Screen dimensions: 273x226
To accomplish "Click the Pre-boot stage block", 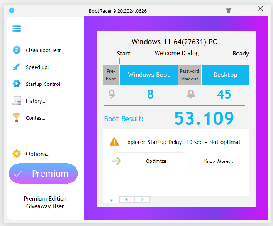I will pyautogui.click(x=111, y=75).
